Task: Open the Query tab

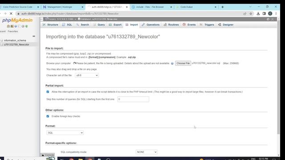Action: point(99,25)
